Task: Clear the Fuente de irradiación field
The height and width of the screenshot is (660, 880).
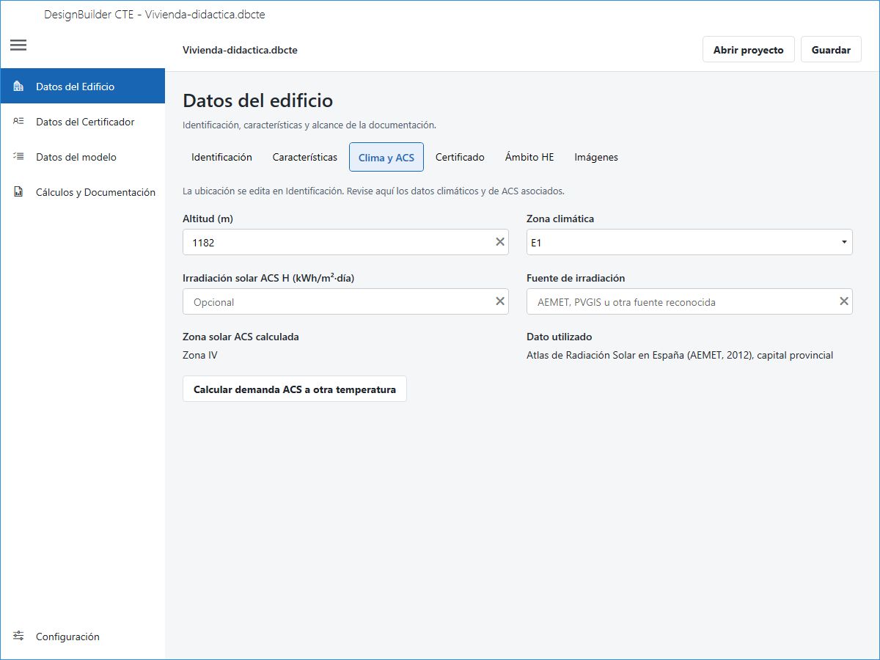Action: click(844, 301)
